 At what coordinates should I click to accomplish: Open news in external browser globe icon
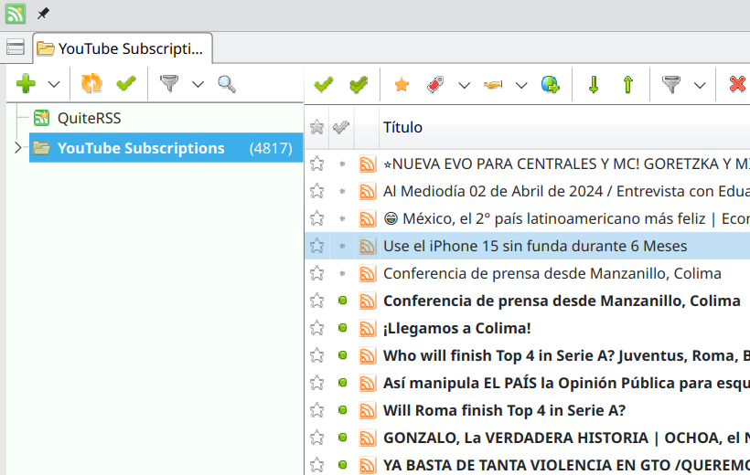(550, 85)
